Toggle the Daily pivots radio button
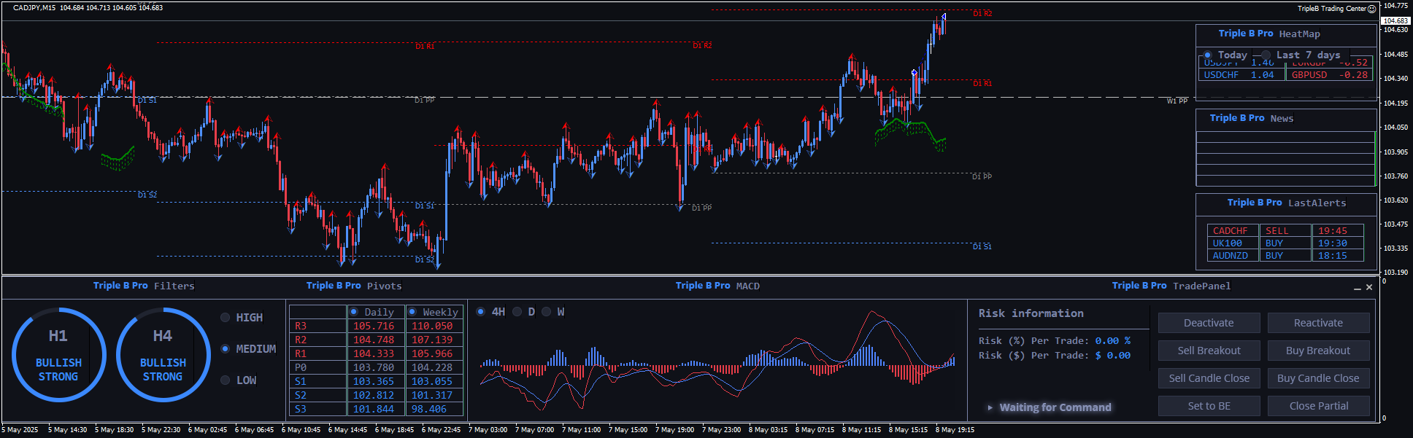1413x438 pixels. pyautogui.click(x=354, y=312)
